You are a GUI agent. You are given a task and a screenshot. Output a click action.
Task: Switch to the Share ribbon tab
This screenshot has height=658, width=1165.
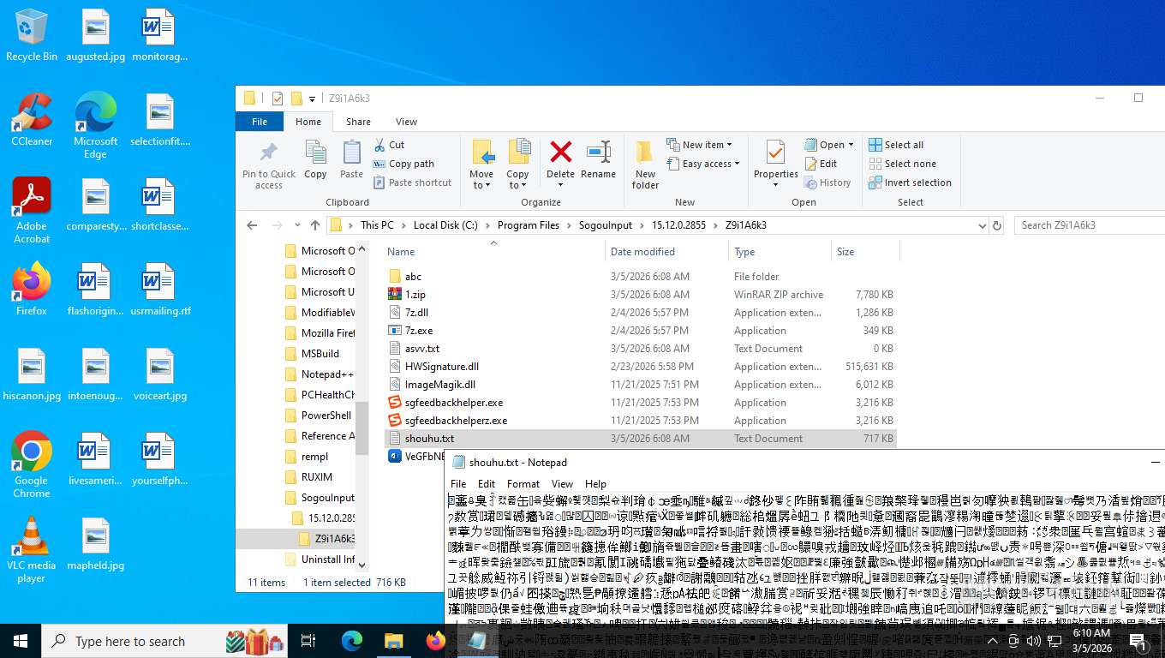point(358,122)
